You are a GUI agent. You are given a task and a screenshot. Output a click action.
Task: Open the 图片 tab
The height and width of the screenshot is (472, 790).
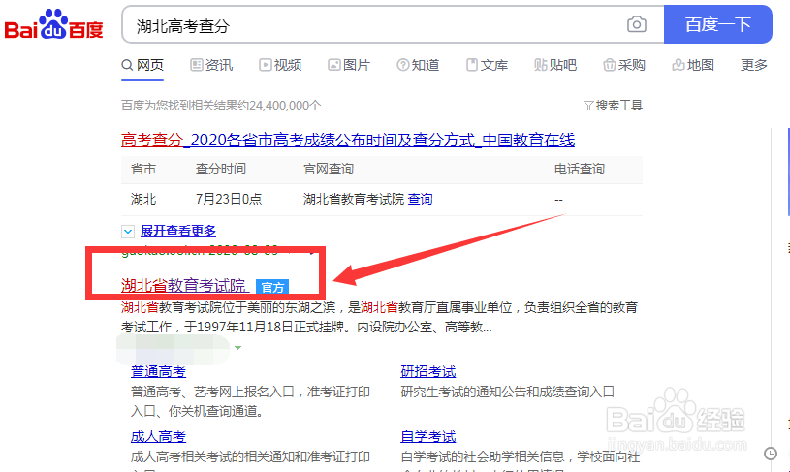click(349, 65)
